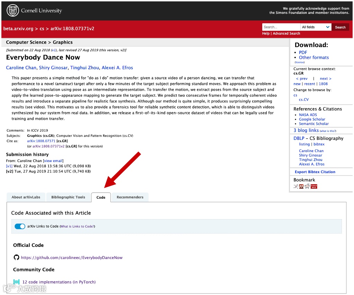The image size is (354, 295).
Task: Bookmark with the CiteULike icon
Action: tap(296, 186)
